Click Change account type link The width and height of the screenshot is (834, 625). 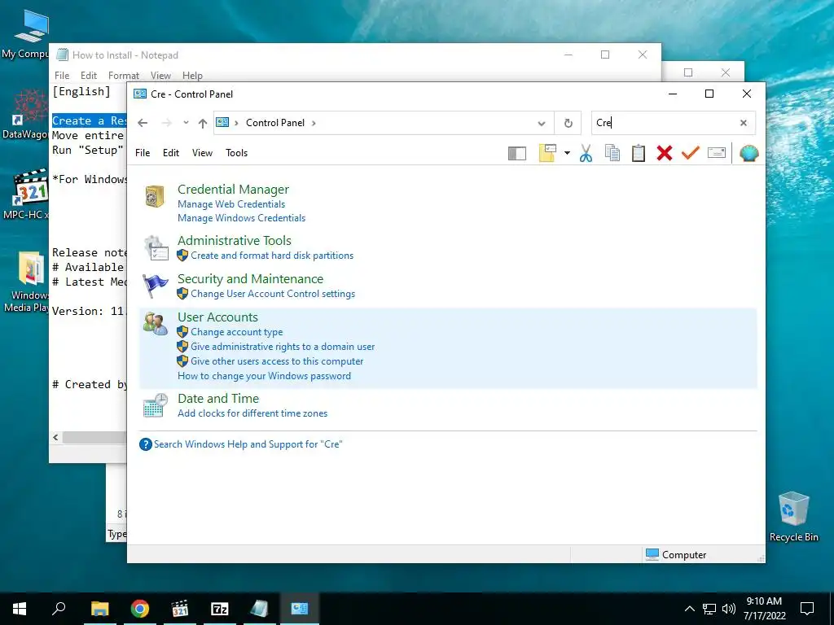coord(237,332)
